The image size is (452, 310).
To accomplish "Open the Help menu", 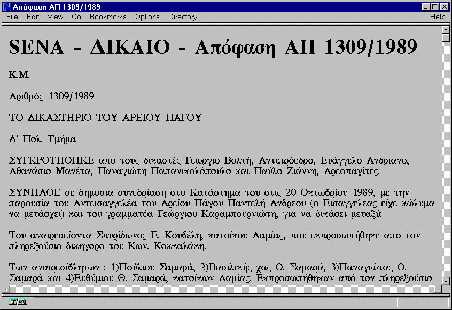I will (x=438, y=17).
